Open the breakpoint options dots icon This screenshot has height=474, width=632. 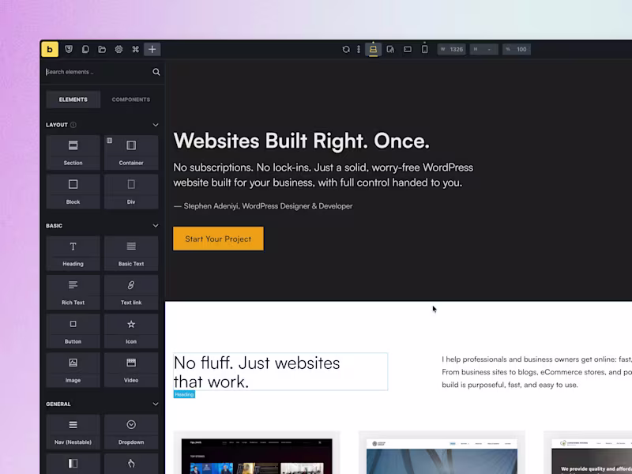[x=359, y=49]
